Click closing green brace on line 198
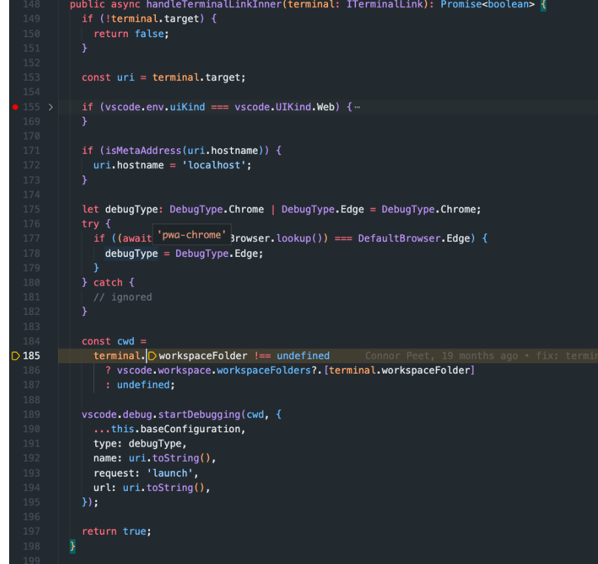The image size is (598, 564). [x=72, y=546]
